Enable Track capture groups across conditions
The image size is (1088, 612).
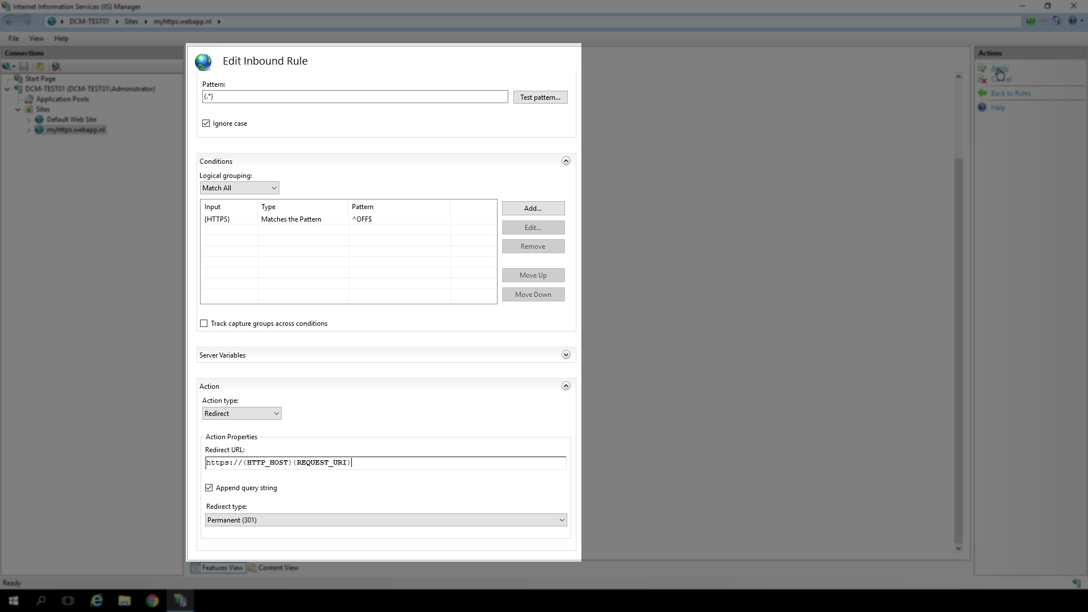(204, 324)
